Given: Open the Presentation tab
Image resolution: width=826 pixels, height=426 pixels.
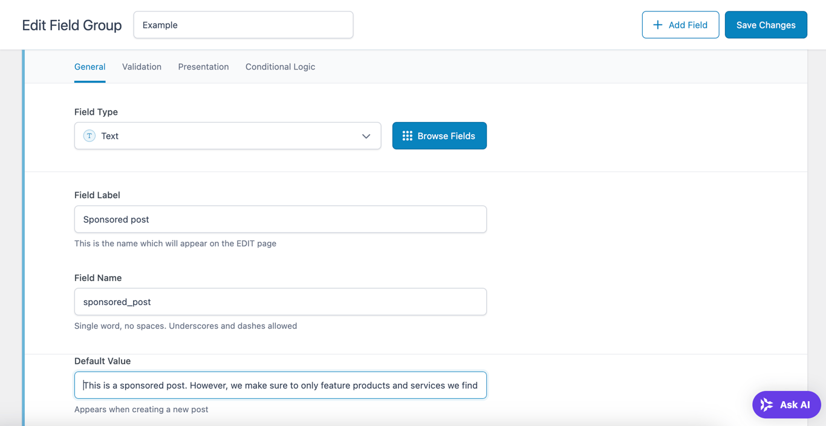Looking at the screenshot, I should (x=203, y=66).
